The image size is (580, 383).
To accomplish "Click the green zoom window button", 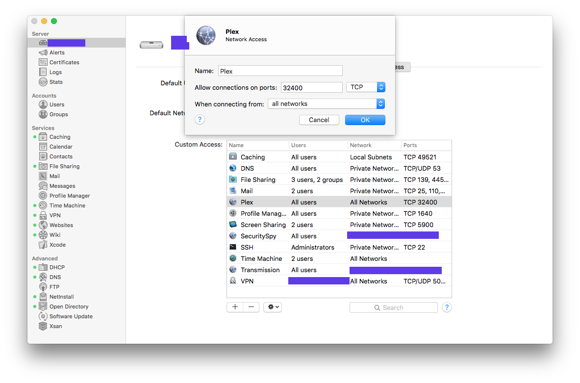I will pyautogui.click(x=54, y=21).
